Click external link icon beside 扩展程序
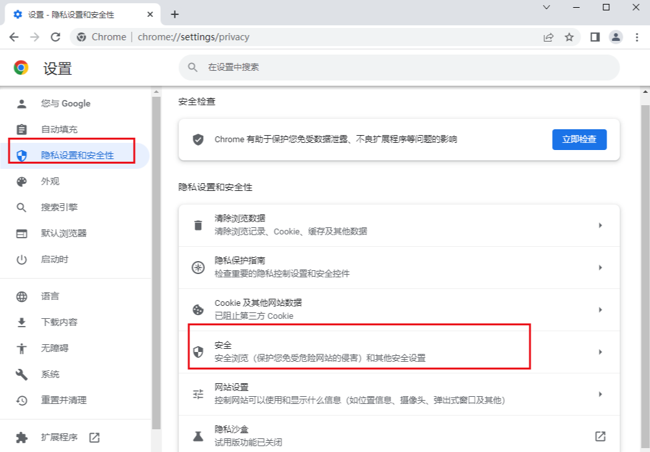650x452 pixels. tap(95, 438)
